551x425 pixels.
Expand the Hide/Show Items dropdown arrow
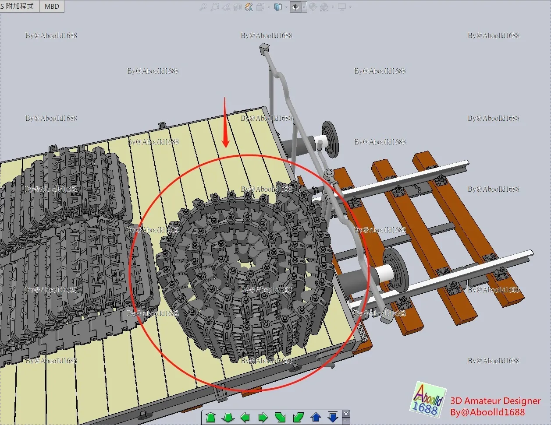(304, 7)
